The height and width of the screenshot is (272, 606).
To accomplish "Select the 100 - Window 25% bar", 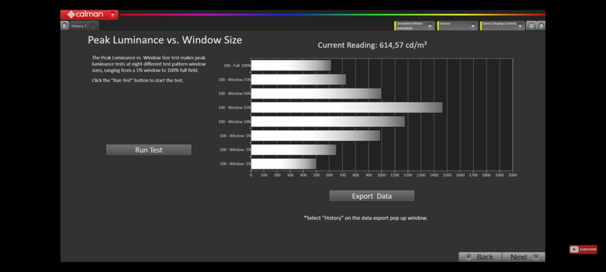I will point(347,108).
